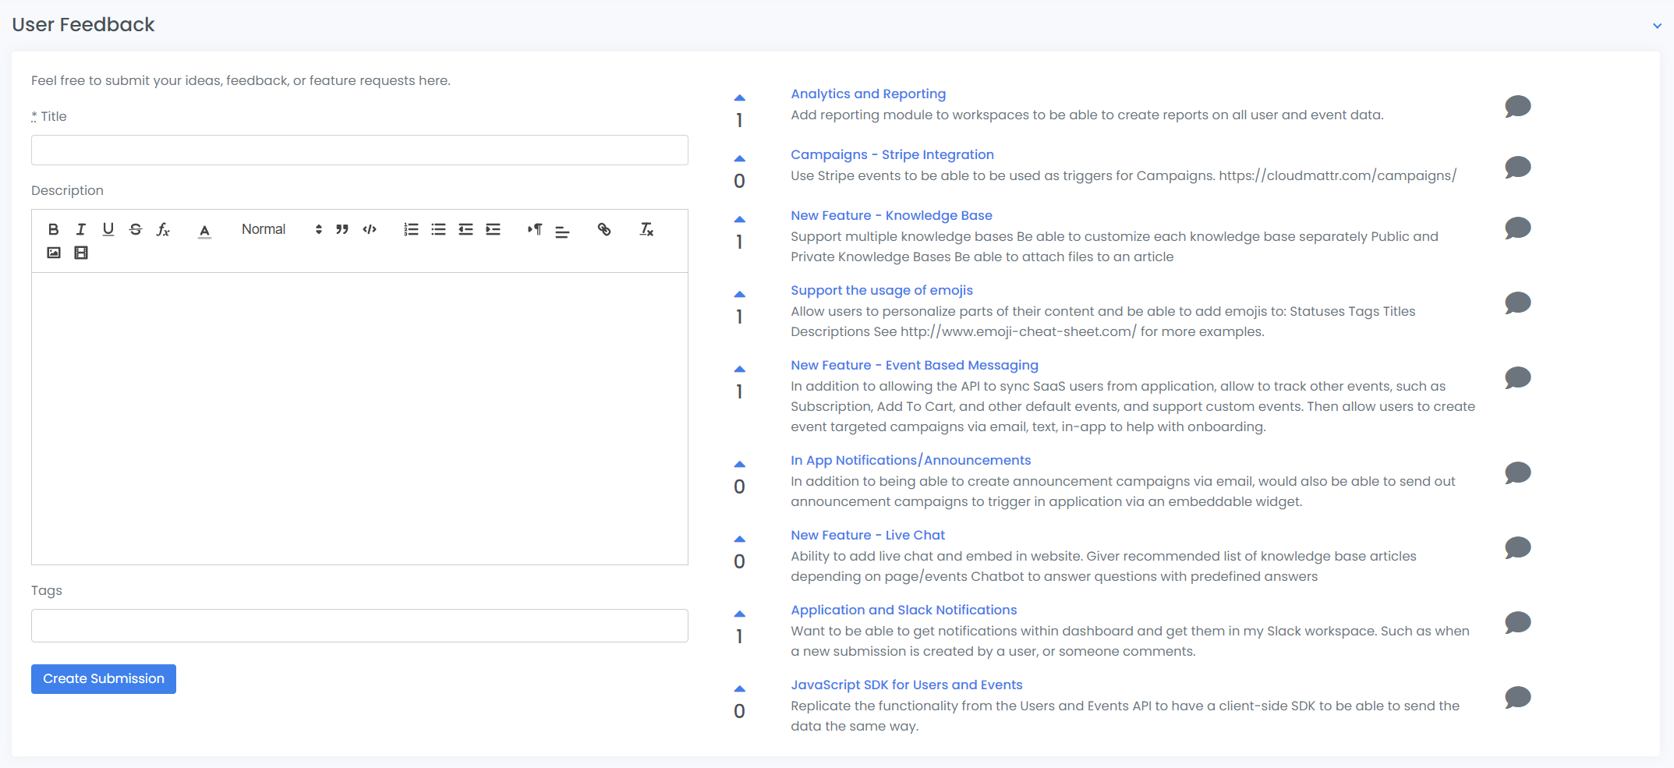Open New Feature - Knowledge Base link
Viewport: 1674px width, 768px height.
tap(891, 215)
